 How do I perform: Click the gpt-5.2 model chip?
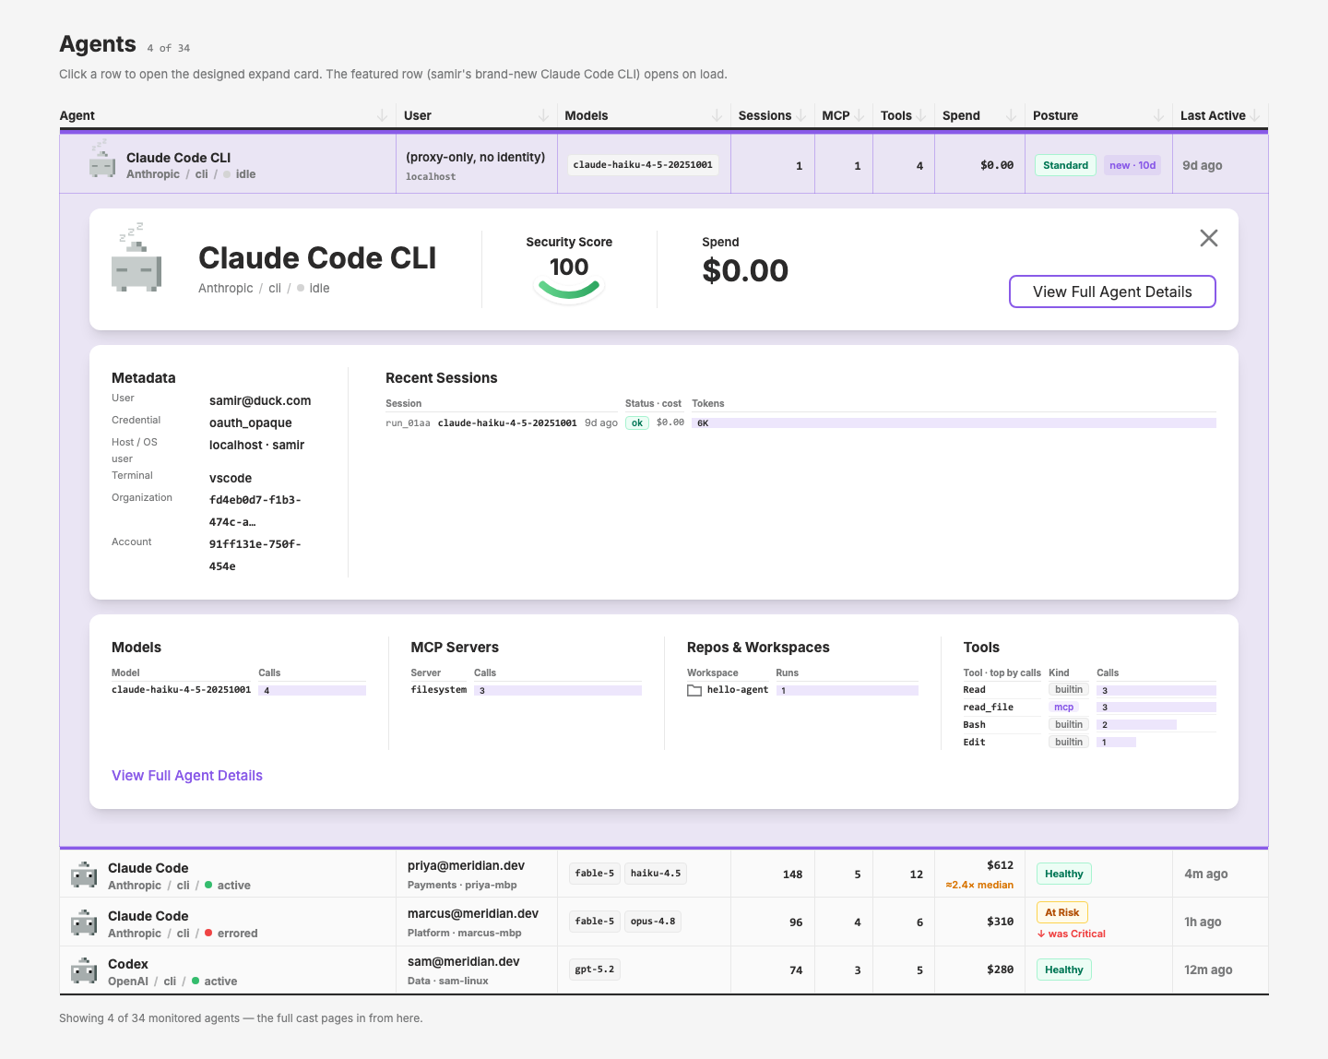594,970
